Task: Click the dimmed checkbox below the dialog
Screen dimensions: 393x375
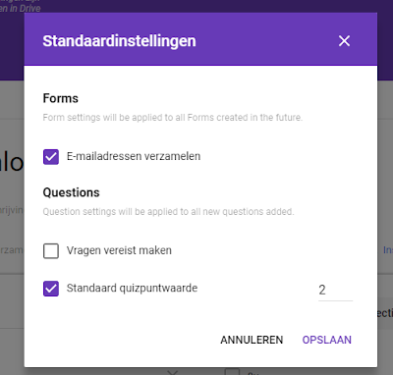Action: (x=232, y=371)
